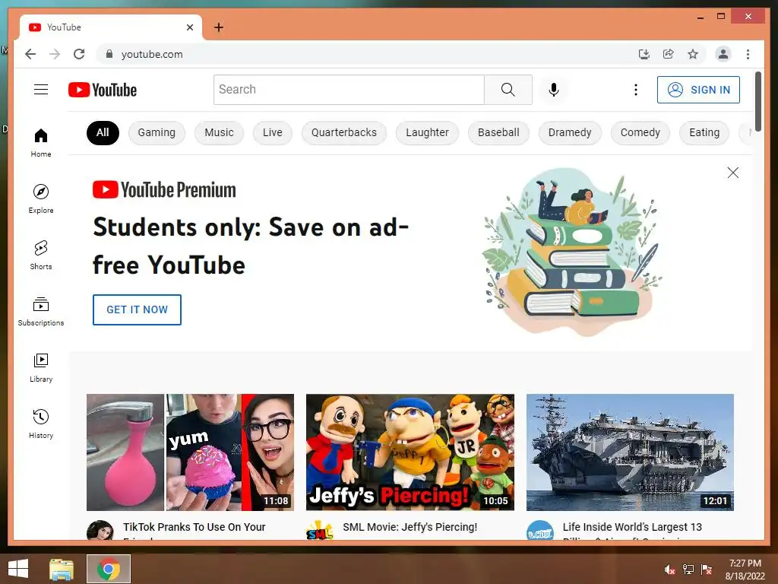Viewport: 778px width, 584px height.
Task: Dismiss the YouTube Premium banner
Action: [733, 173]
